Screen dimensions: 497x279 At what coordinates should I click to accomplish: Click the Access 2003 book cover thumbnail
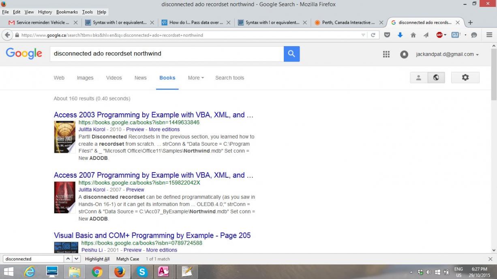tap(64, 137)
